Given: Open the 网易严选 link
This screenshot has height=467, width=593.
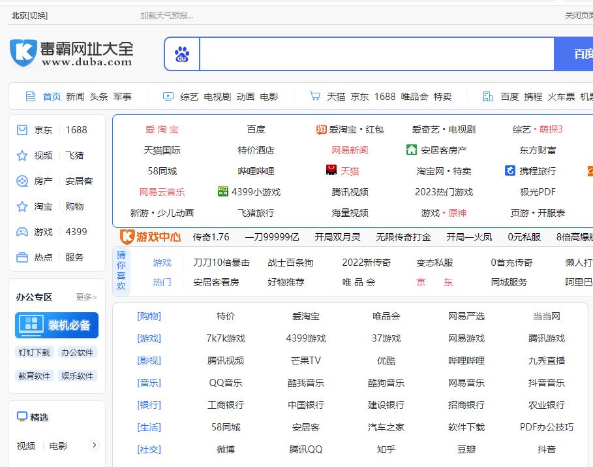Looking at the screenshot, I should (x=466, y=316).
